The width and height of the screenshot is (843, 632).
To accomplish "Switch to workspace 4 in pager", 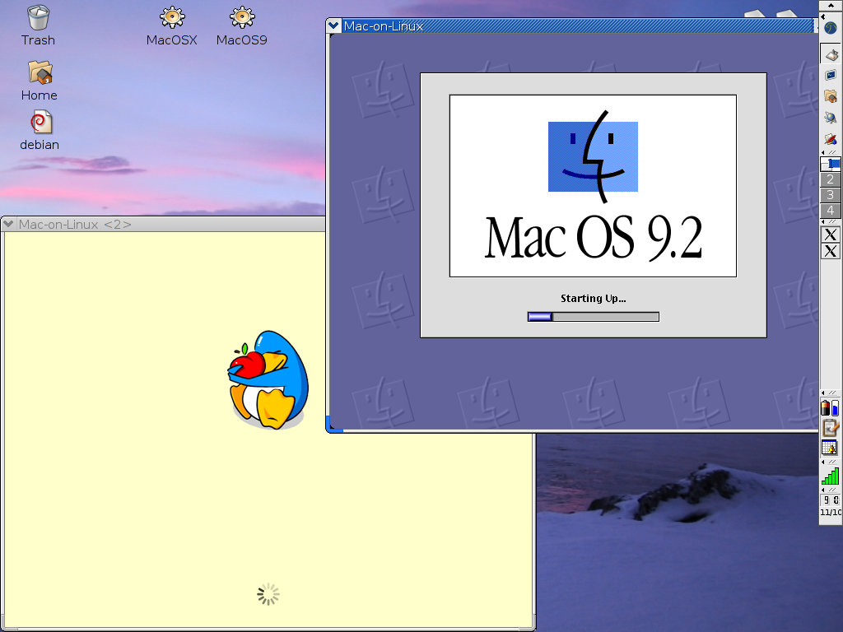I will [x=831, y=210].
